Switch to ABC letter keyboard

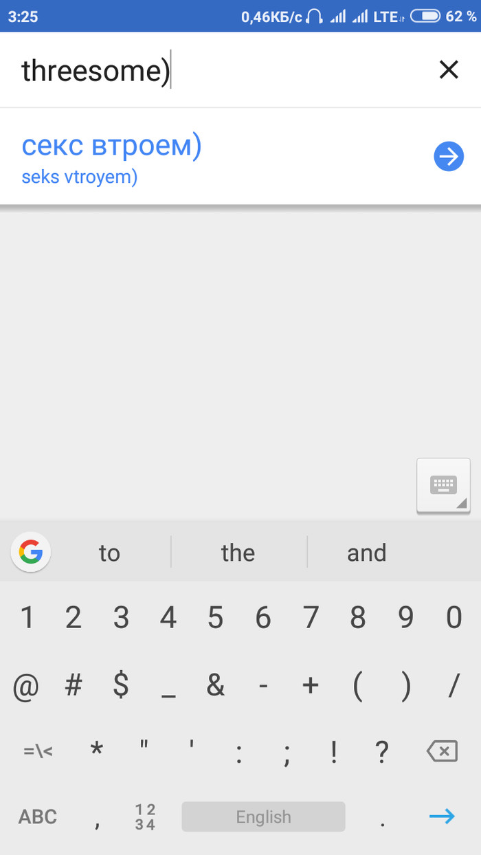click(38, 817)
